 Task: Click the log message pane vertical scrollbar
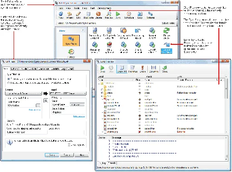tap(226, 148)
